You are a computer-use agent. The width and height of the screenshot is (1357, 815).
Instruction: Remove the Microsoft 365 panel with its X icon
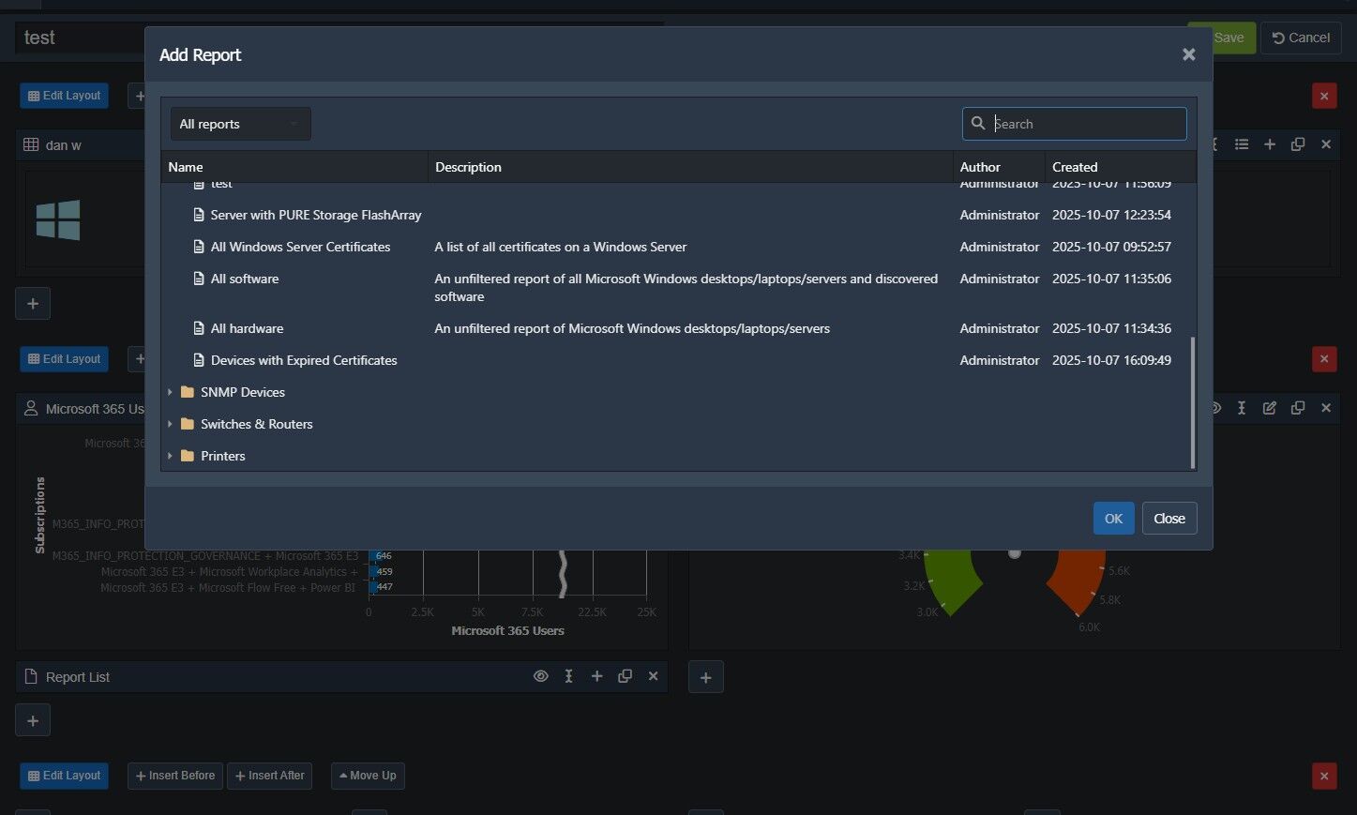[1326, 408]
